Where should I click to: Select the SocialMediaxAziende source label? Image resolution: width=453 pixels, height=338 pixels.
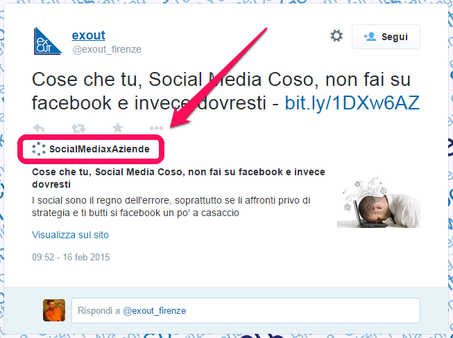pos(99,149)
